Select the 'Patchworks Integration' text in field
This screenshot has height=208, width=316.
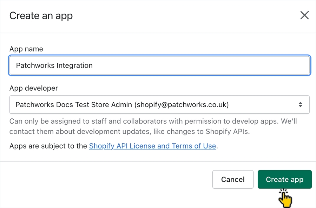[x=54, y=65]
